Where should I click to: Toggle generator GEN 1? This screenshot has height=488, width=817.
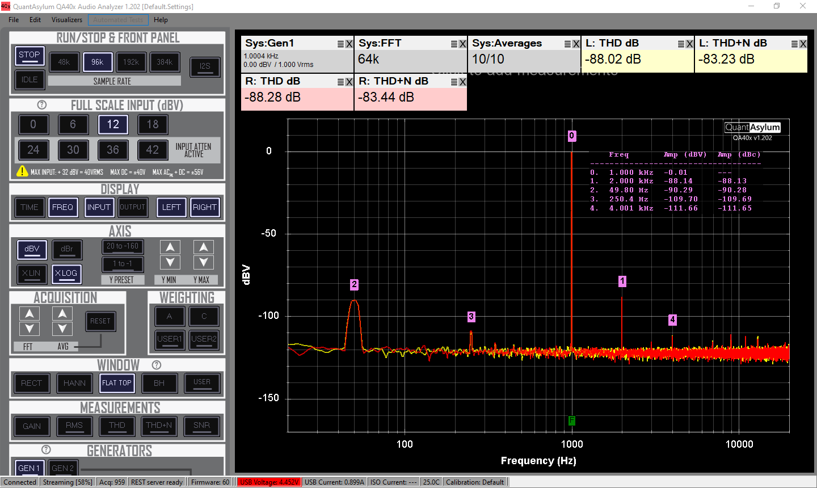[x=30, y=468]
